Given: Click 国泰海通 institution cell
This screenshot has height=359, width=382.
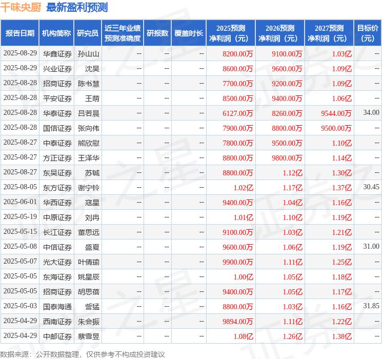Looking at the screenshot, I should click(x=57, y=307).
